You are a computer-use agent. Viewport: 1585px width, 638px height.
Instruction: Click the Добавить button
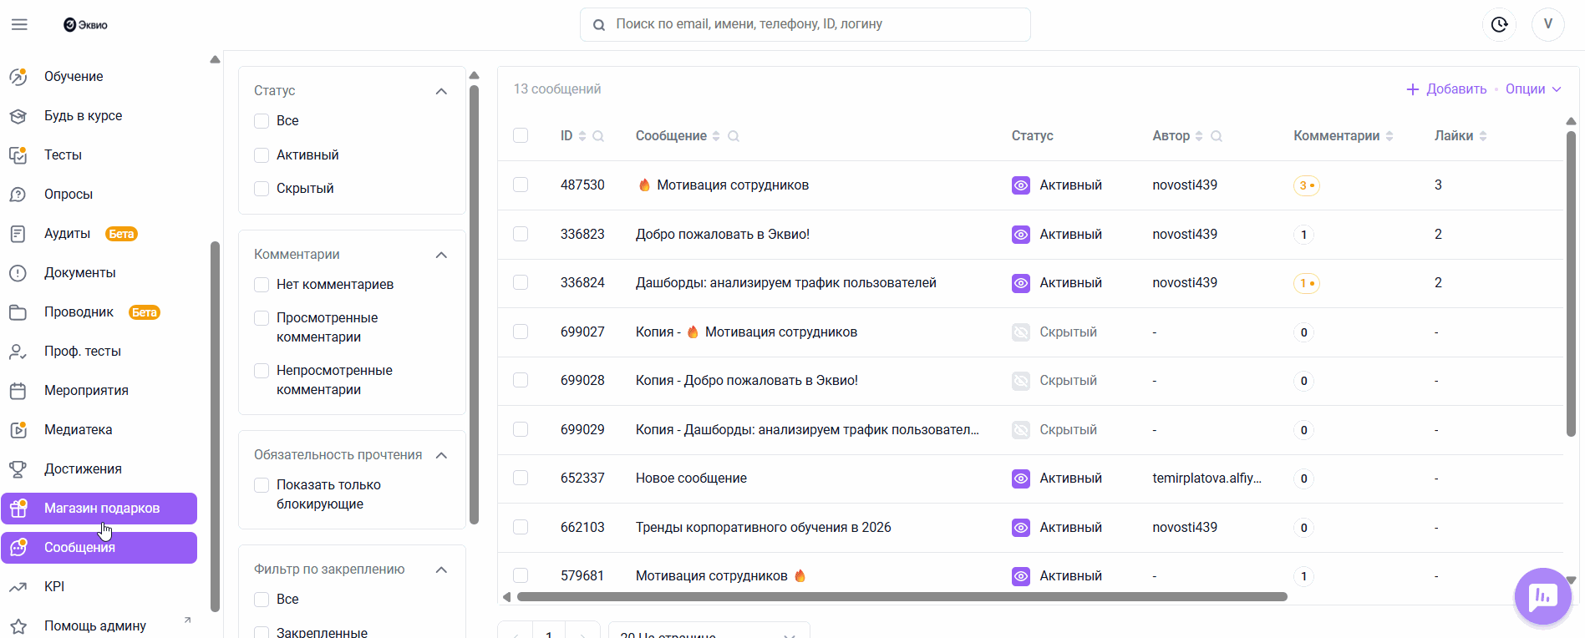coord(1446,89)
